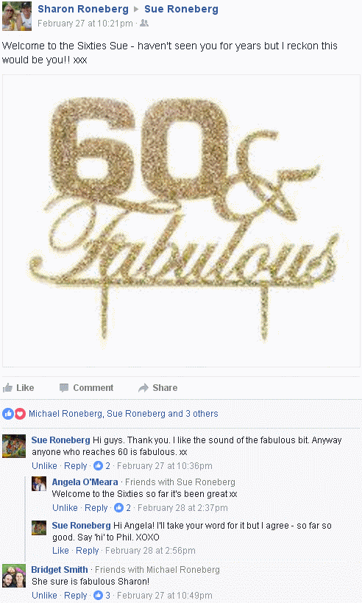View Michael Roneberg, Sue Roneberg and 3 others
Screen dimensions: 362x603
tap(124, 414)
